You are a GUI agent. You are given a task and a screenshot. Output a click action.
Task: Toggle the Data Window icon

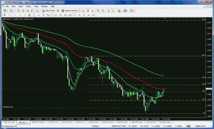click(x=23, y=11)
